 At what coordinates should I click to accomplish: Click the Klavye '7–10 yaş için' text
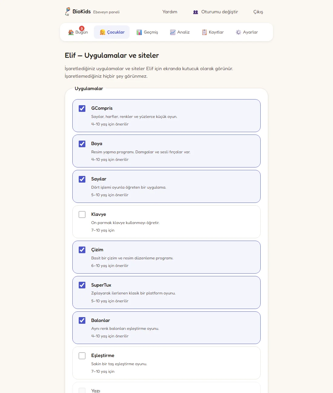(103, 230)
